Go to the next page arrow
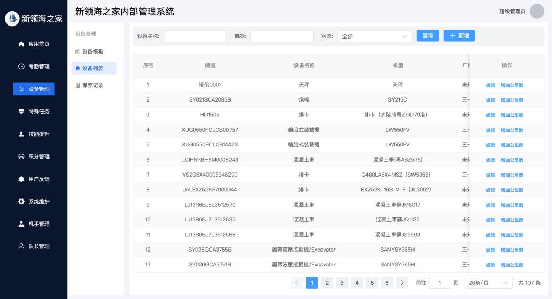This screenshot has width=552, height=299. 402,283
